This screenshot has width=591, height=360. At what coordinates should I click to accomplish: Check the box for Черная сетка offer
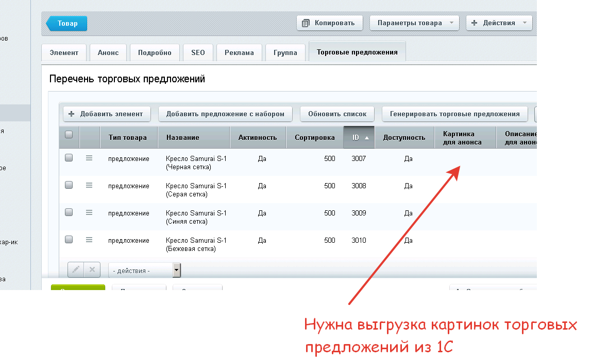(69, 158)
